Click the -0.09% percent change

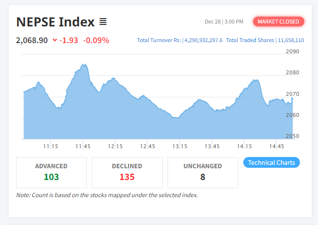[x=96, y=40]
